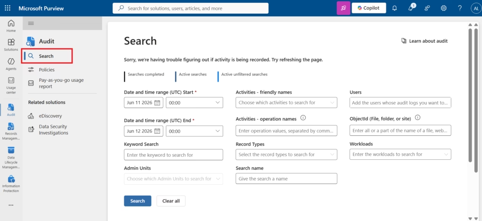Open Usage center in the left rail

click(11, 86)
